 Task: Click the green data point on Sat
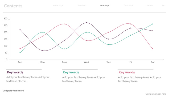pos(153,24)
